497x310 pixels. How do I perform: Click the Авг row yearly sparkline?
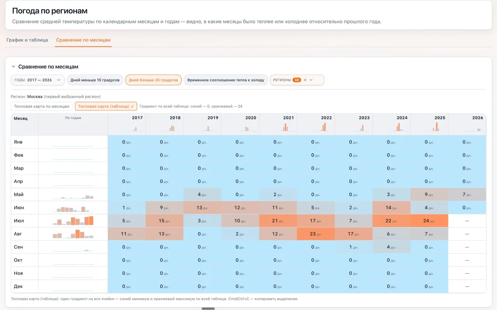[x=73, y=234]
